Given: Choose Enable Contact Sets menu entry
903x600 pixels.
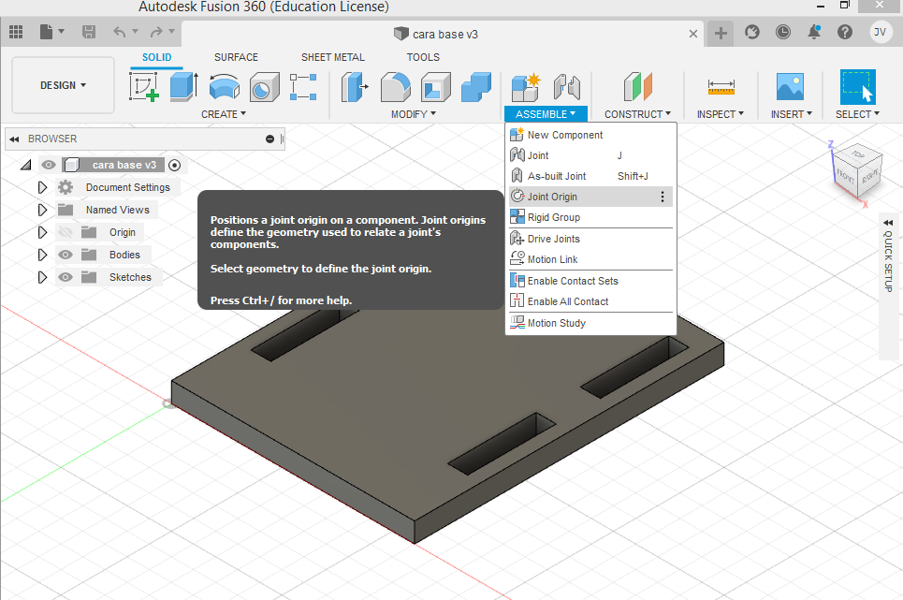Looking at the screenshot, I should coord(590,281).
